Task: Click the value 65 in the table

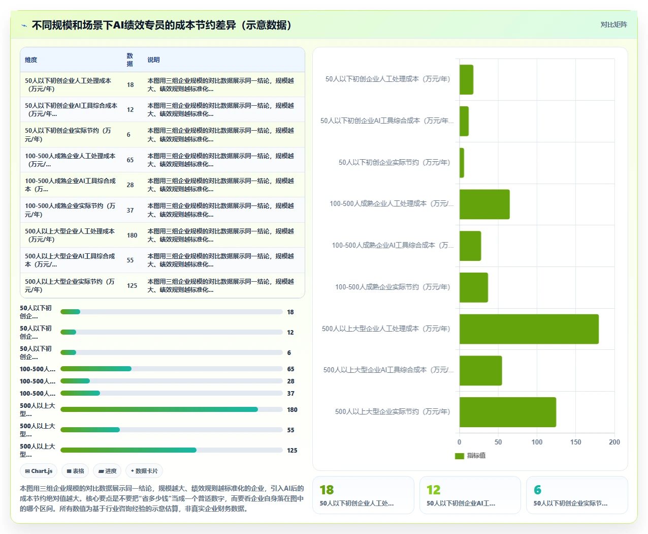Action: (x=130, y=160)
